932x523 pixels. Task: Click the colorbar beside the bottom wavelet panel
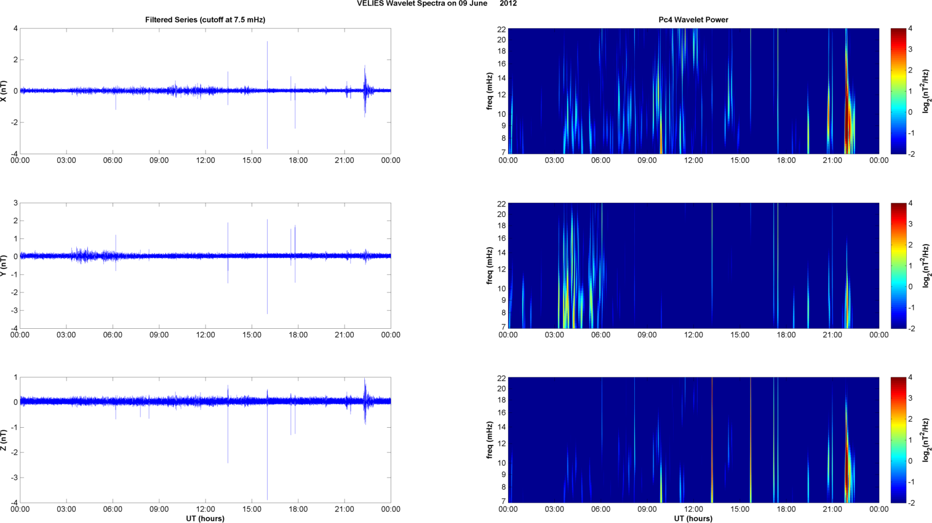(898, 440)
